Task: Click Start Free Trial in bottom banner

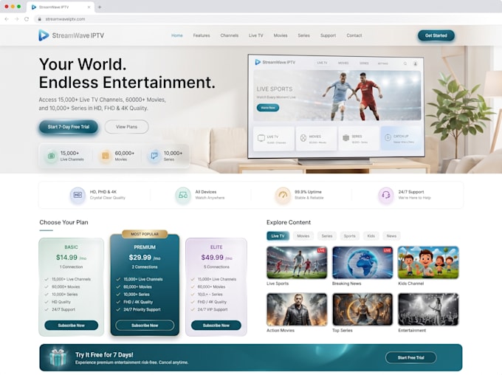Action: pyautogui.click(x=410, y=357)
